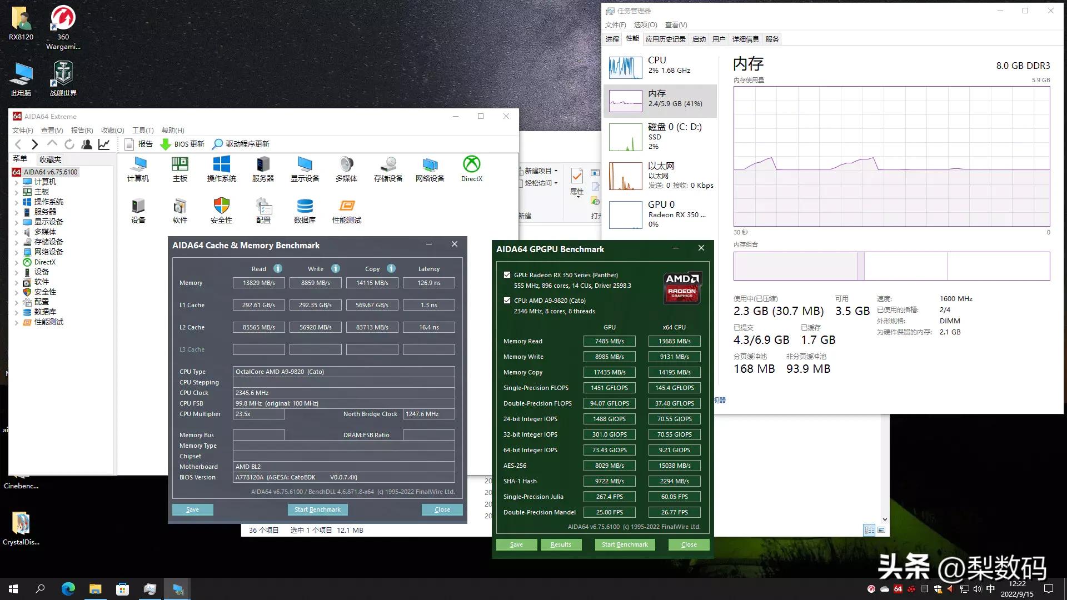This screenshot has height=600, width=1067.
Task: Expand the 存储设备 node in the sidebar tree
Action: click(x=17, y=242)
